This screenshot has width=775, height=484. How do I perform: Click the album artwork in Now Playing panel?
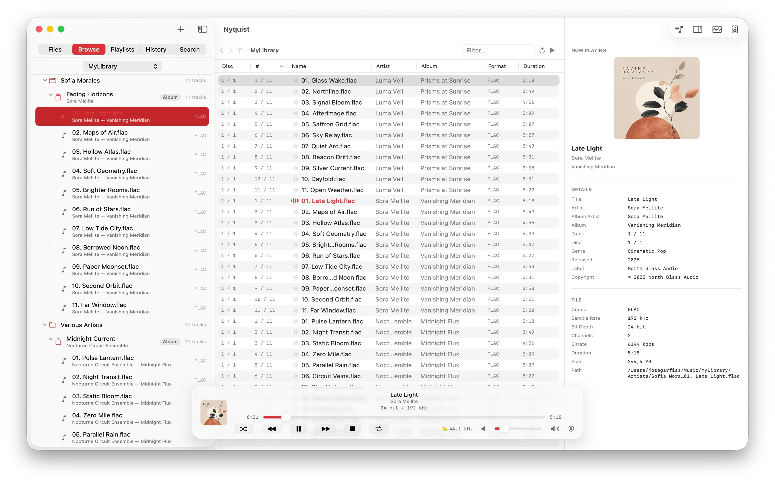click(x=657, y=98)
